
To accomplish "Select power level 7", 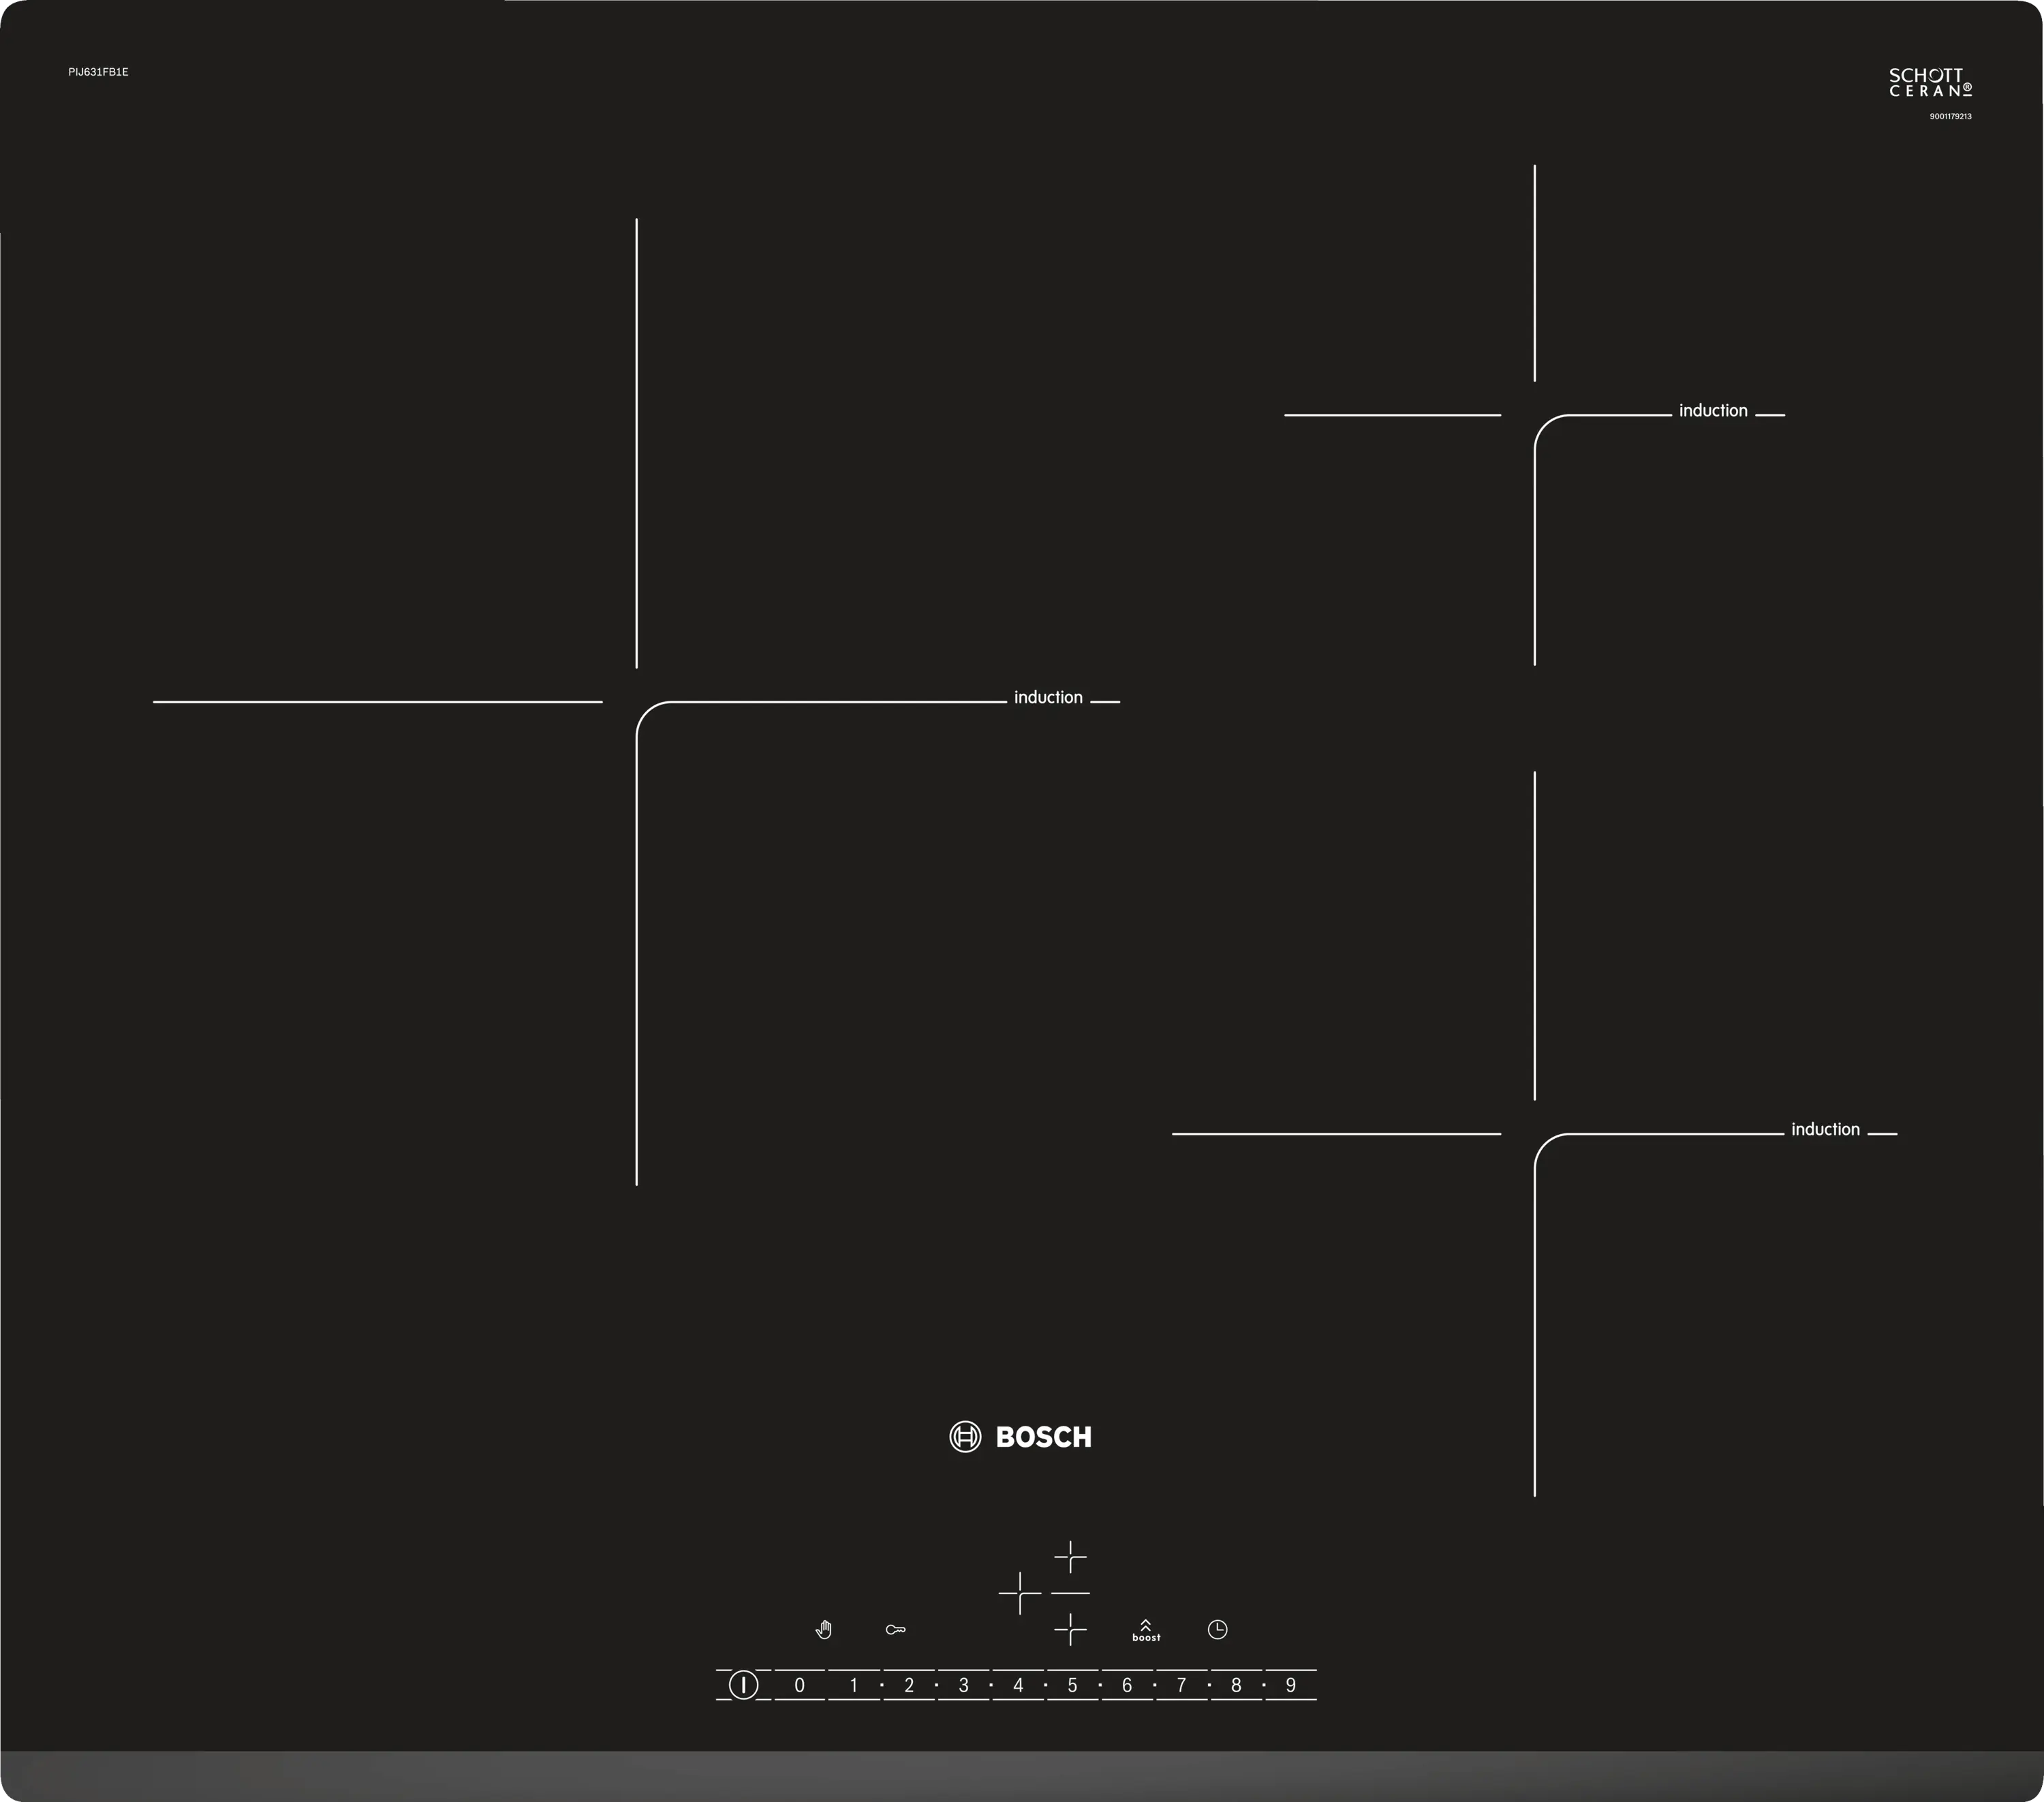I will 1181,1685.
